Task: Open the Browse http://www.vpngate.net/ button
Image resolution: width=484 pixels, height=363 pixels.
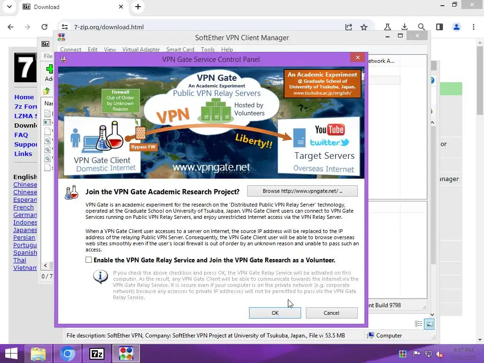Action: pos(302,191)
